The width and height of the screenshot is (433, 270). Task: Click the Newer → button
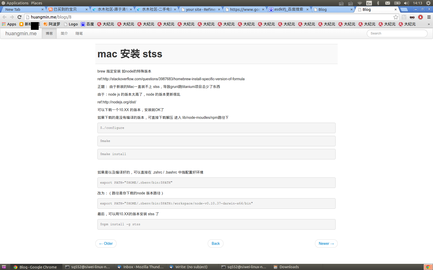coord(326,243)
